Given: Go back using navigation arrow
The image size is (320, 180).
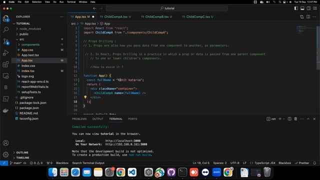Looking at the screenshot, I should [x=94, y=8].
